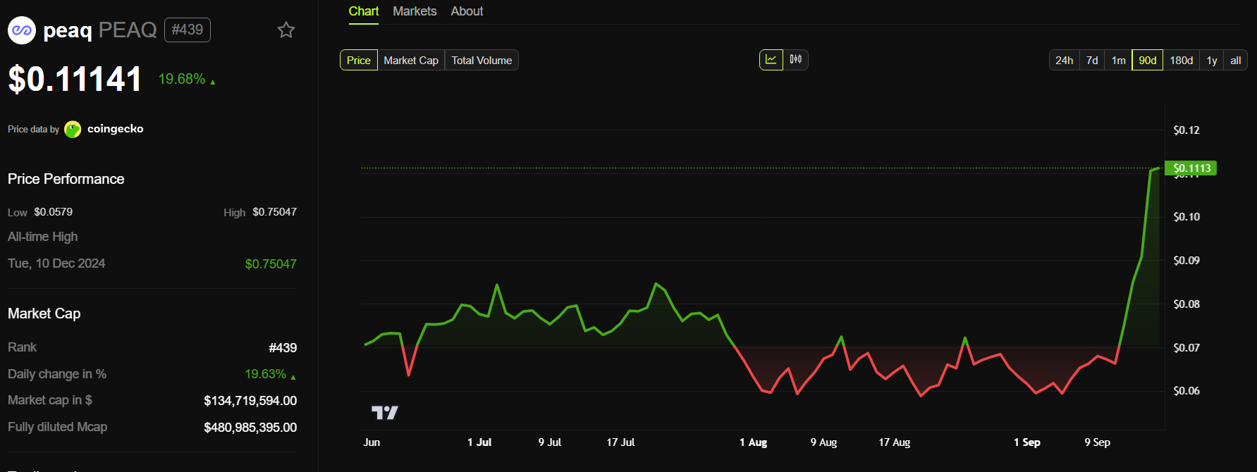The width and height of the screenshot is (1257, 472).
Task: Click the Market Cap section heading
Action: pyautogui.click(x=44, y=313)
